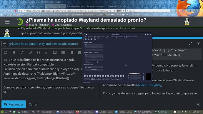Open the Historial menu in Firefox
This screenshot has width=203, height=114.
pyautogui.click(x=24, y=2)
